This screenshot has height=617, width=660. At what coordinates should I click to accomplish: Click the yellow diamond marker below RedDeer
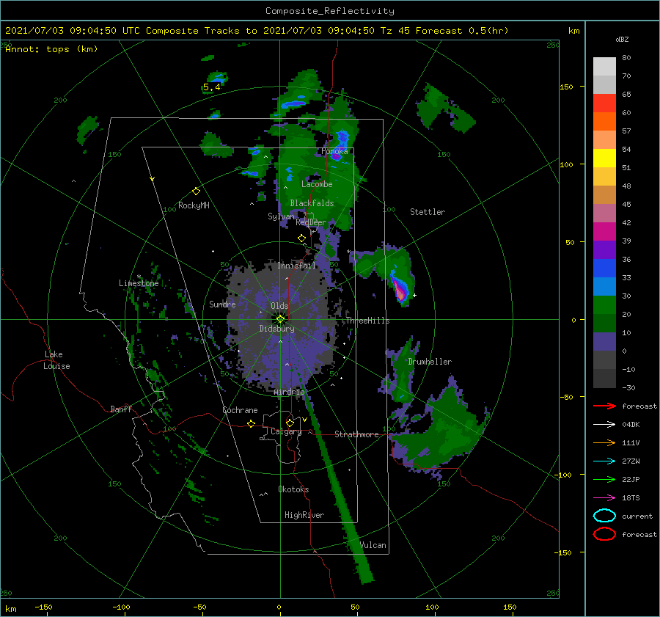(301, 238)
